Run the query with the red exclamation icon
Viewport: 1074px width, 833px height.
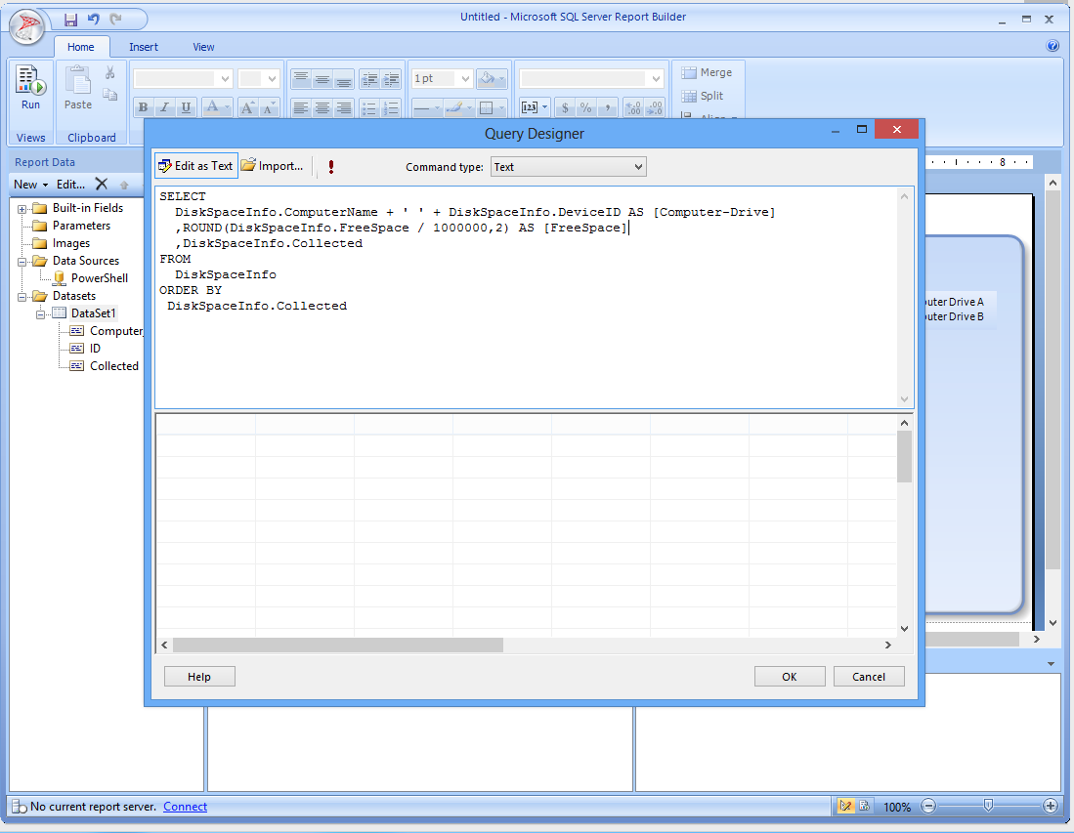[x=331, y=167]
